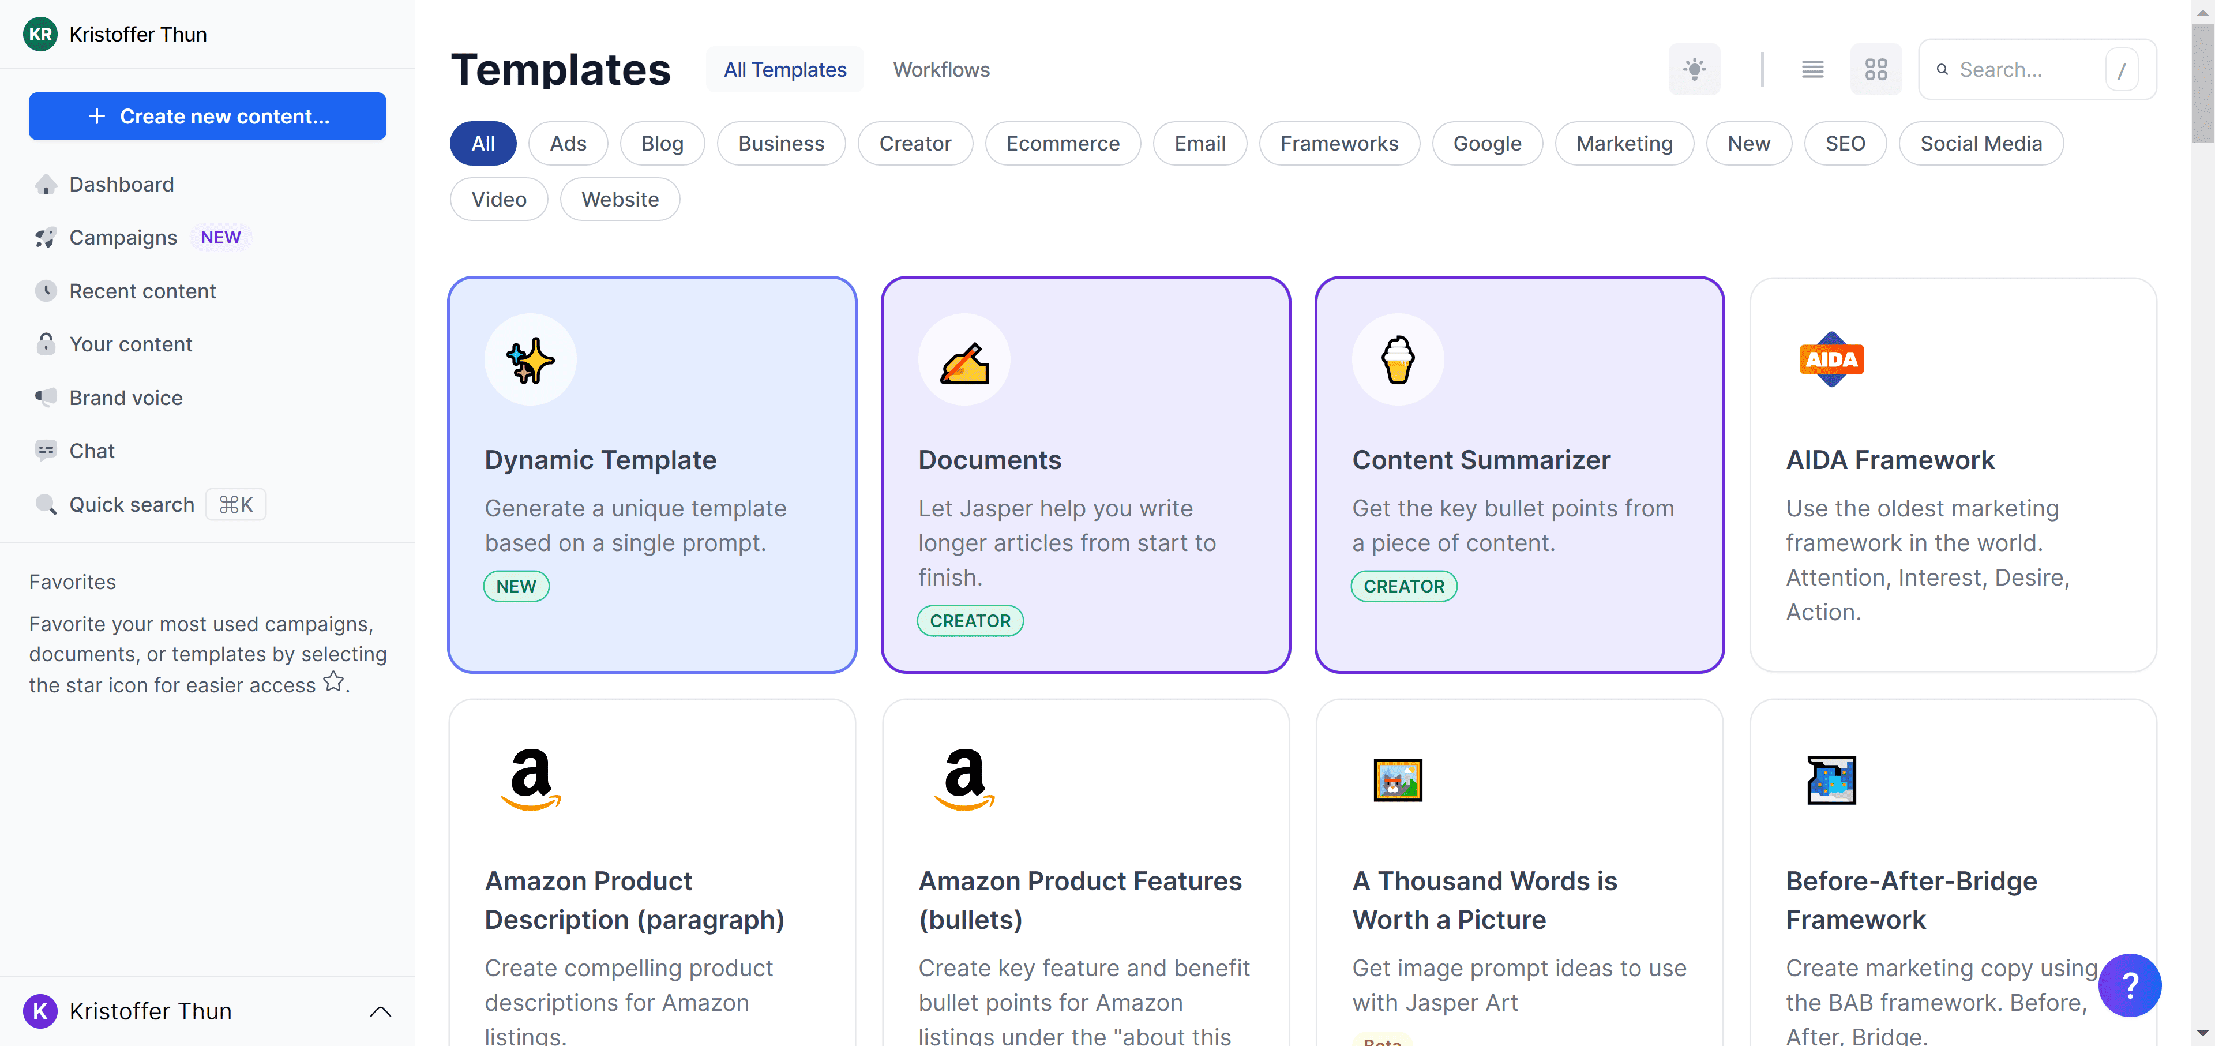The height and width of the screenshot is (1046, 2215).
Task: Filter templates by Video
Action: (x=499, y=200)
